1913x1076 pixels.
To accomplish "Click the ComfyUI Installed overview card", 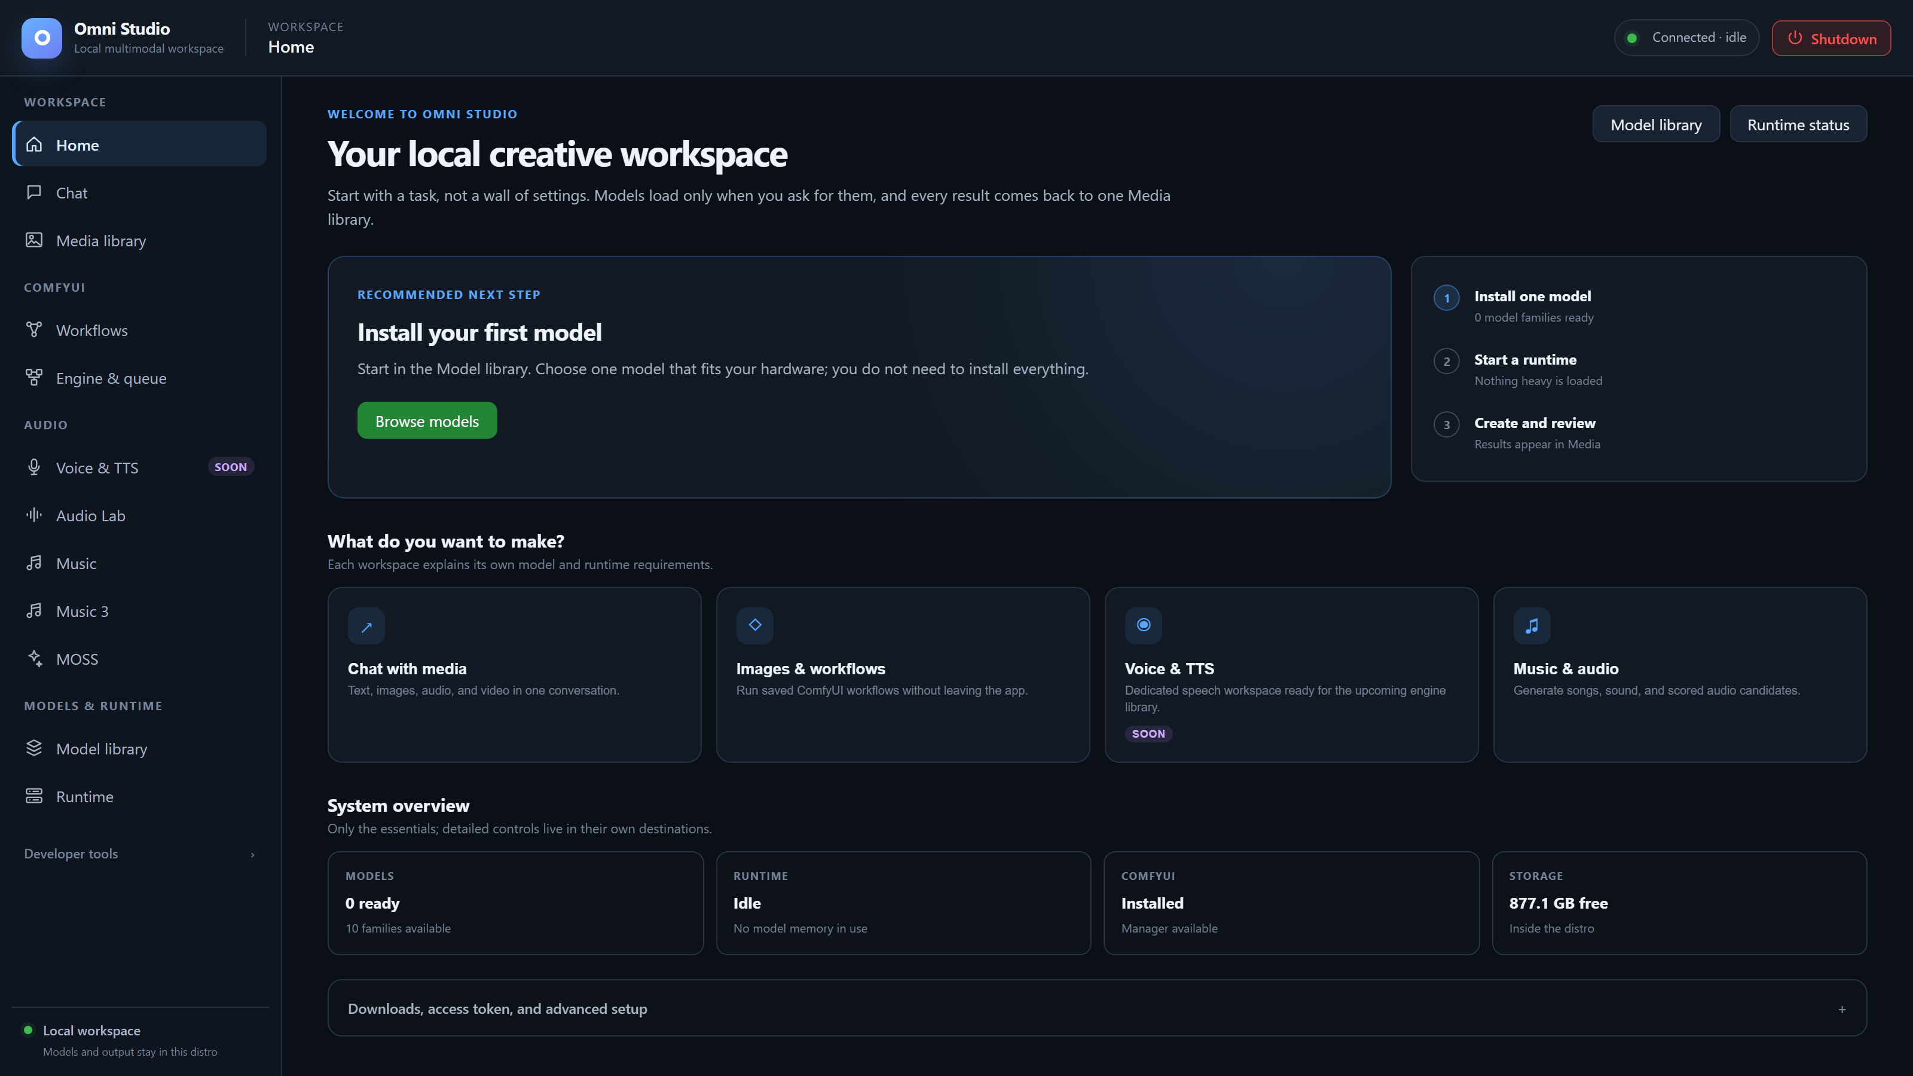I will [1291, 903].
